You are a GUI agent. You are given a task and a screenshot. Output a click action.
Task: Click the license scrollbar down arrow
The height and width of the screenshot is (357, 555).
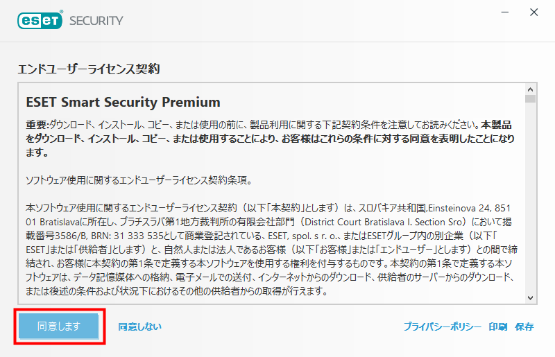[x=530, y=298]
